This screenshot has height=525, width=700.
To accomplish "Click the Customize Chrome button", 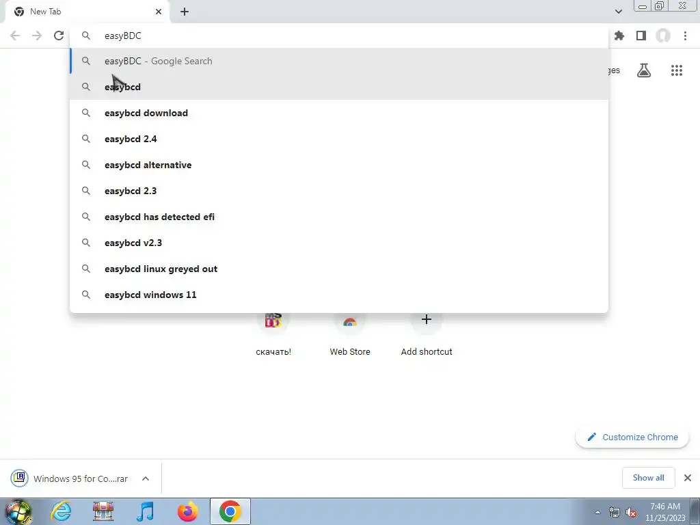I will (632, 437).
